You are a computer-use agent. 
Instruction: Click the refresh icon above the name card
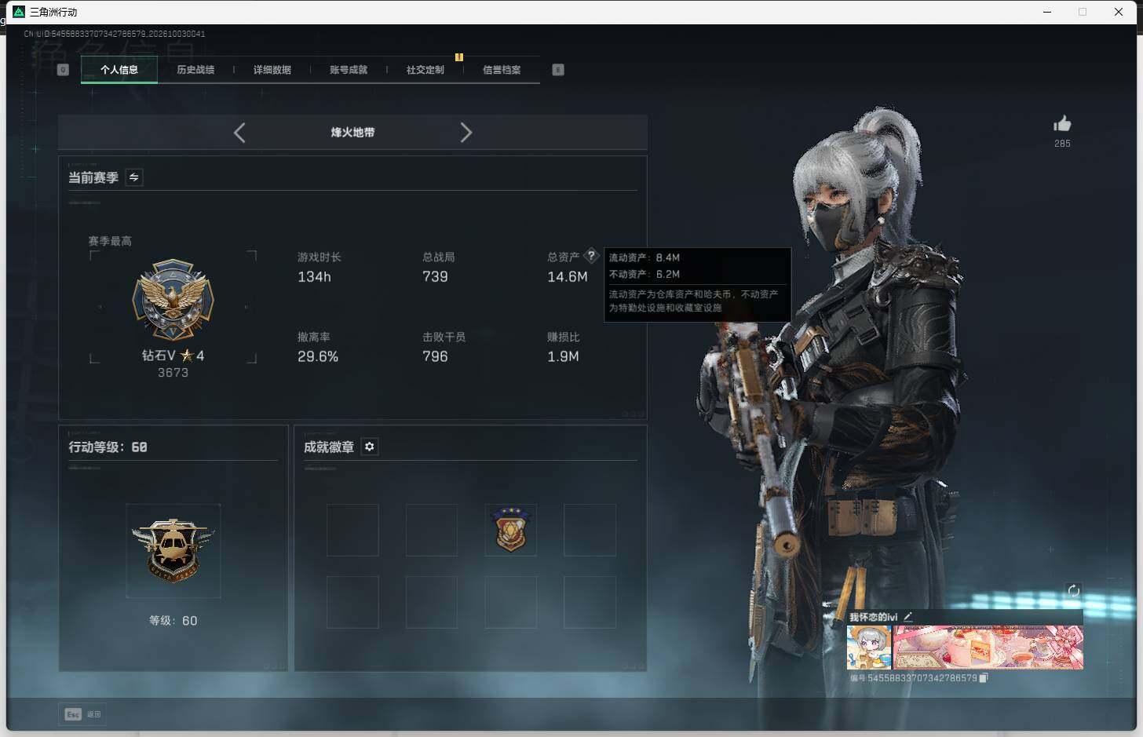(x=1074, y=591)
